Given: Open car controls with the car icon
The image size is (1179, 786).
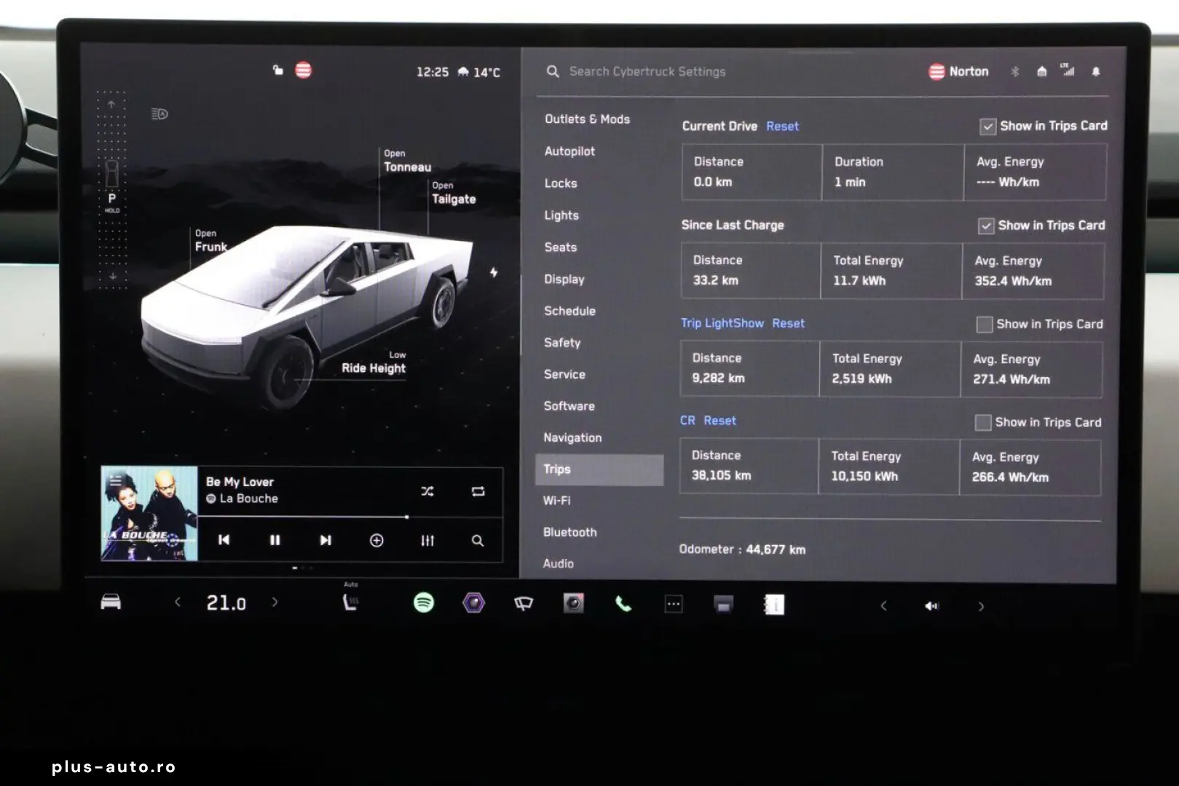Looking at the screenshot, I should (x=111, y=602).
